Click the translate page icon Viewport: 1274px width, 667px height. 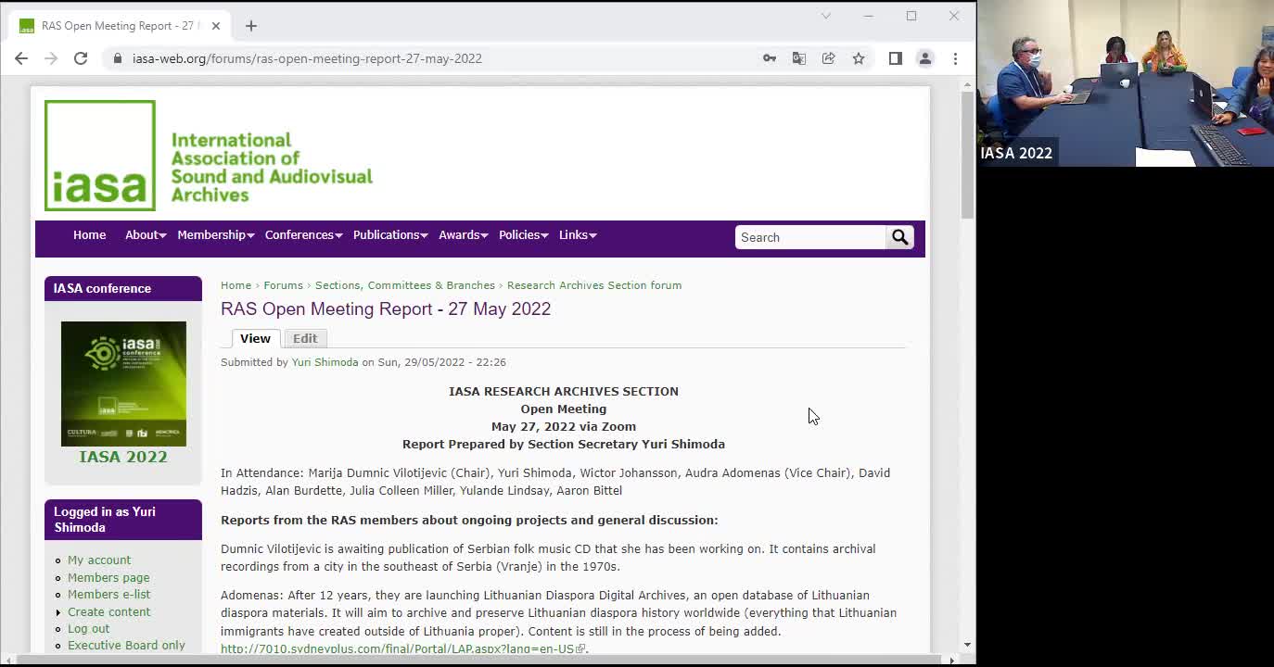(799, 58)
